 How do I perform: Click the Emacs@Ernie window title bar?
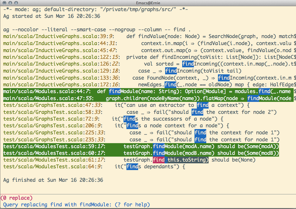pos(148,3)
